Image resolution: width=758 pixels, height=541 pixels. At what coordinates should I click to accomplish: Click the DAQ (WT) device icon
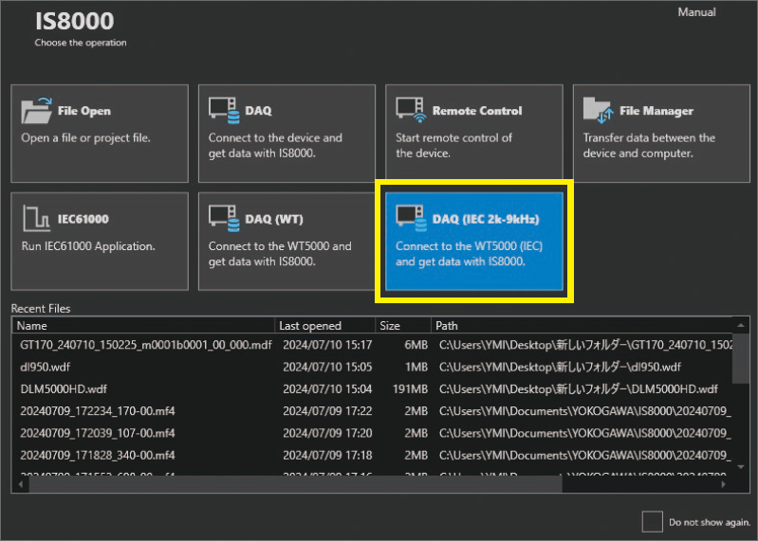224,219
